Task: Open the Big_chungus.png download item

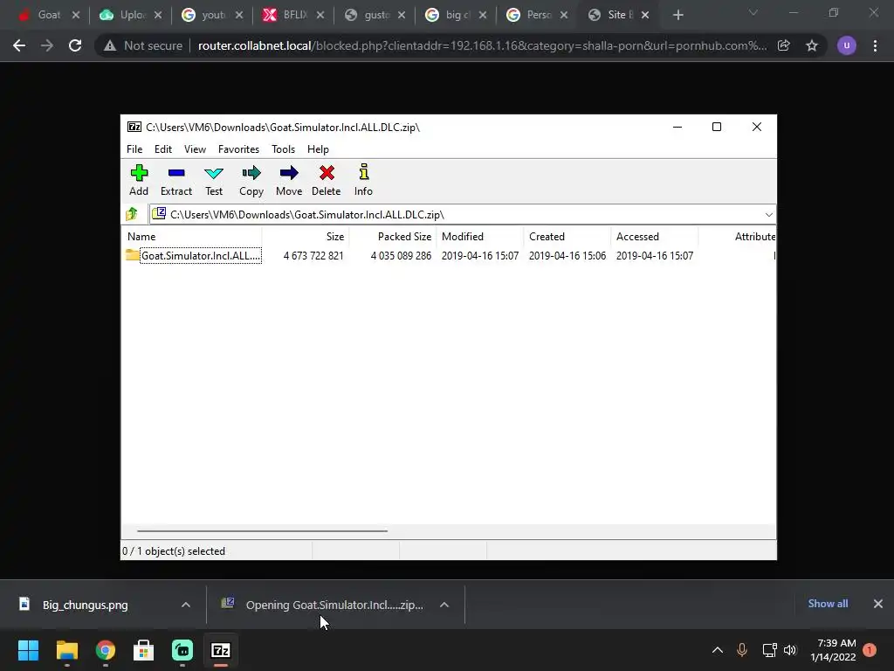Action: 86,605
